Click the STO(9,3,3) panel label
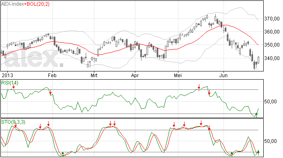 [x=13, y=122]
